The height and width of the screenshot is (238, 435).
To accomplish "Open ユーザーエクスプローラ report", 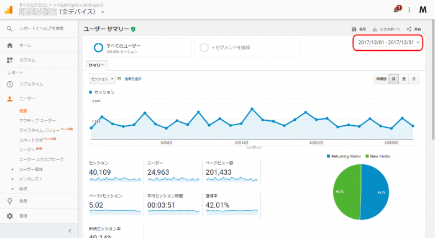I will (x=42, y=159).
